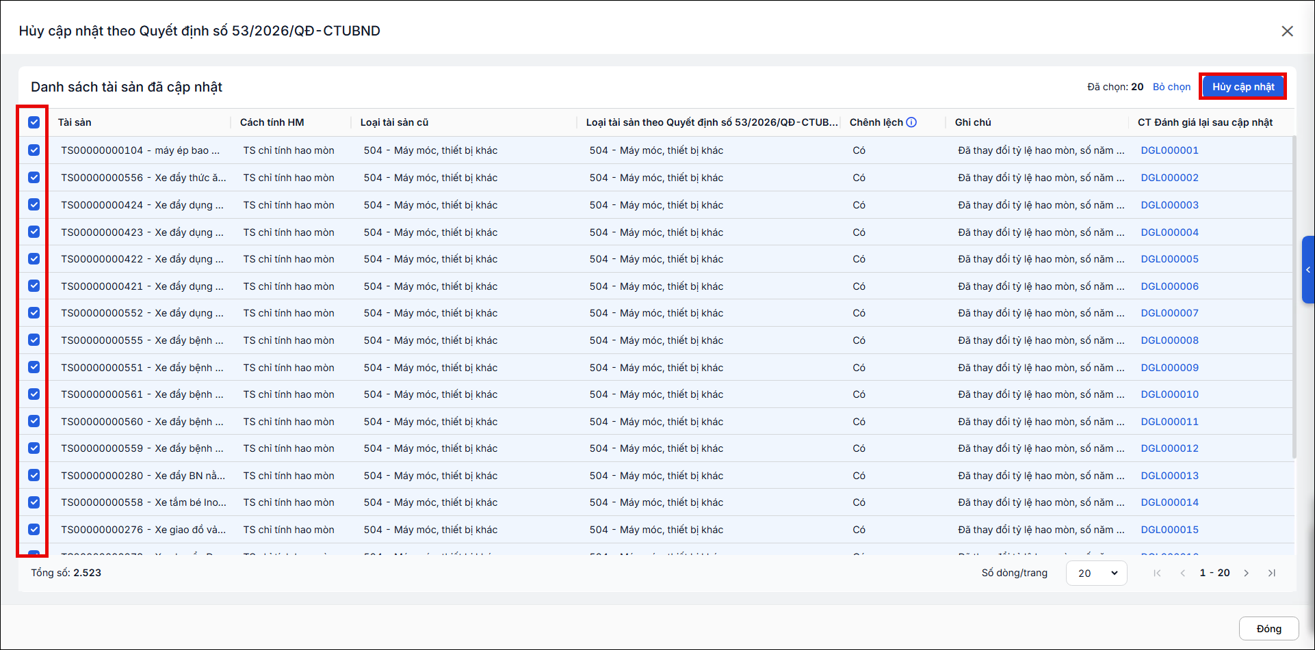Uncheck asset TS00000000556 row checkbox
The height and width of the screenshot is (650, 1315).
tap(34, 178)
